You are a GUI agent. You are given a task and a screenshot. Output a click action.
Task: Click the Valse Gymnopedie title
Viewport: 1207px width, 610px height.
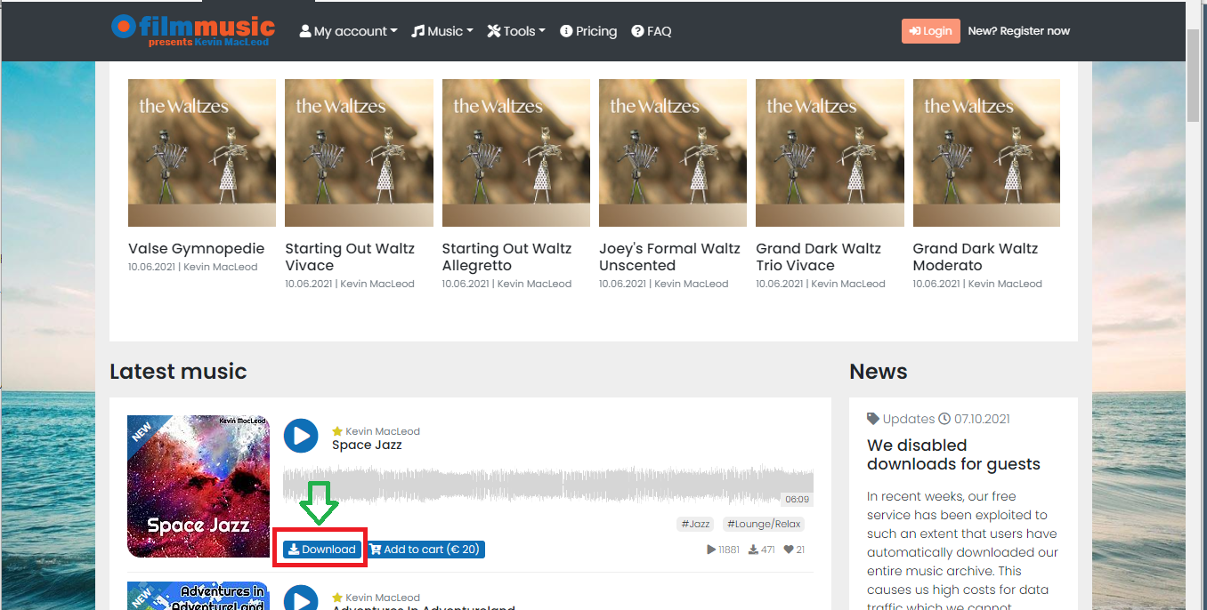pos(197,249)
